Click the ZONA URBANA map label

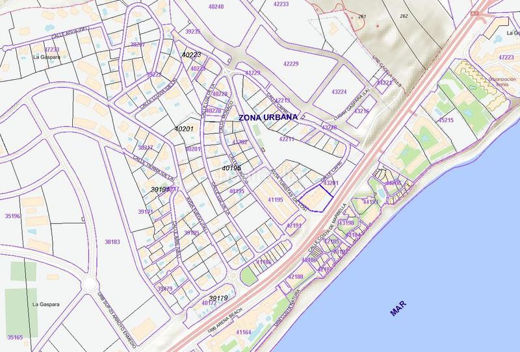click(268, 118)
